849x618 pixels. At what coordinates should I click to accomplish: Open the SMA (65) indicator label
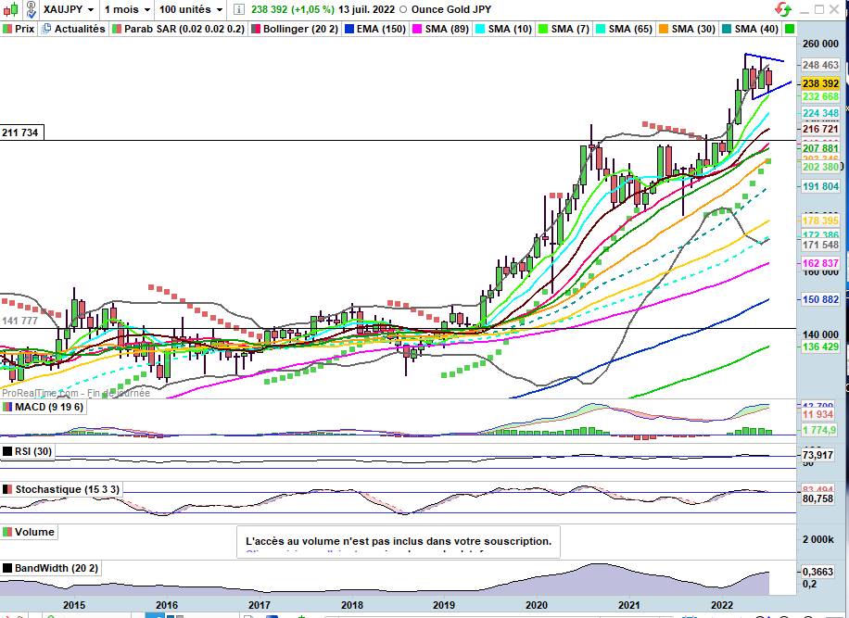630,29
